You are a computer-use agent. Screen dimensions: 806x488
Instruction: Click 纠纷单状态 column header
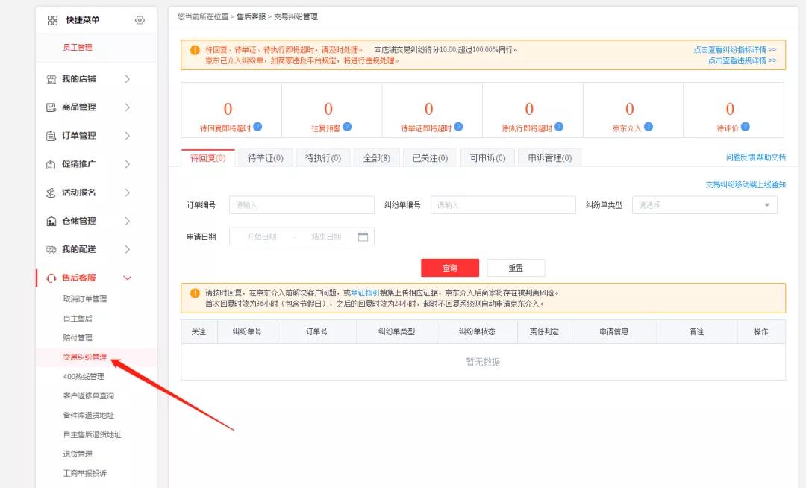[x=477, y=332]
